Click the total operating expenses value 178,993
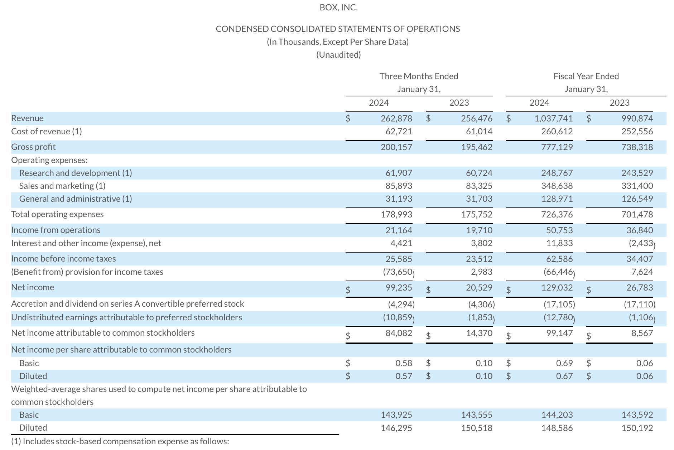 point(396,215)
